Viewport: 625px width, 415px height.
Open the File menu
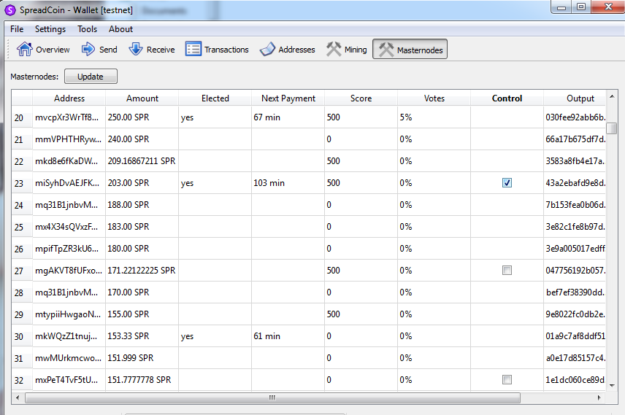[x=17, y=29]
